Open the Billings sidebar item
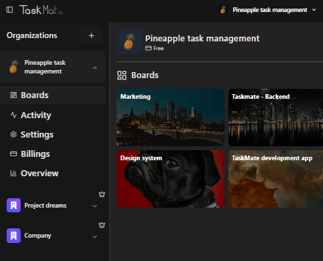 click(x=53, y=154)
